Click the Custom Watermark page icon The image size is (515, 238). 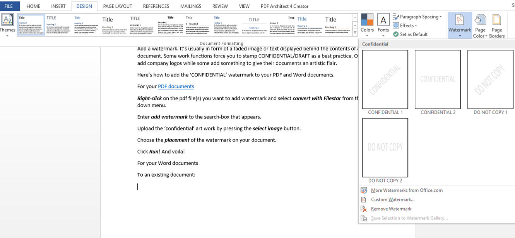coord(364,199)
